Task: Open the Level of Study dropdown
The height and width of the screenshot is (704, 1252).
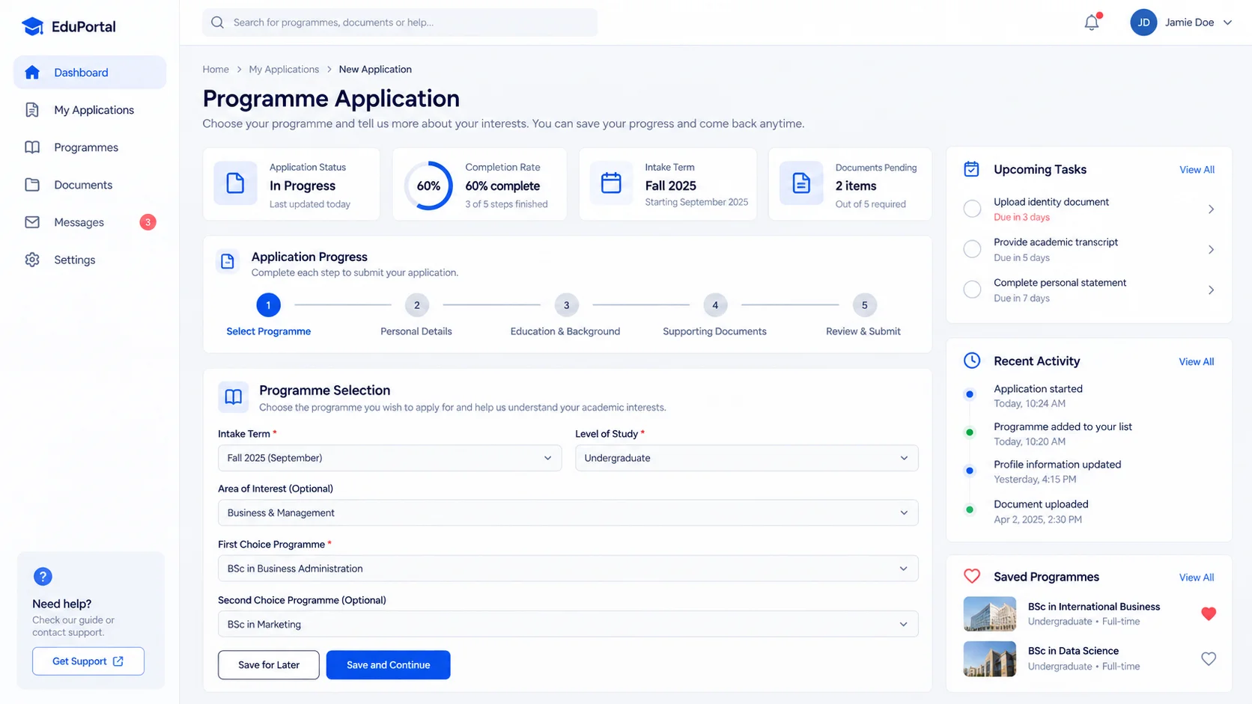Action: [x=747, y=458]
